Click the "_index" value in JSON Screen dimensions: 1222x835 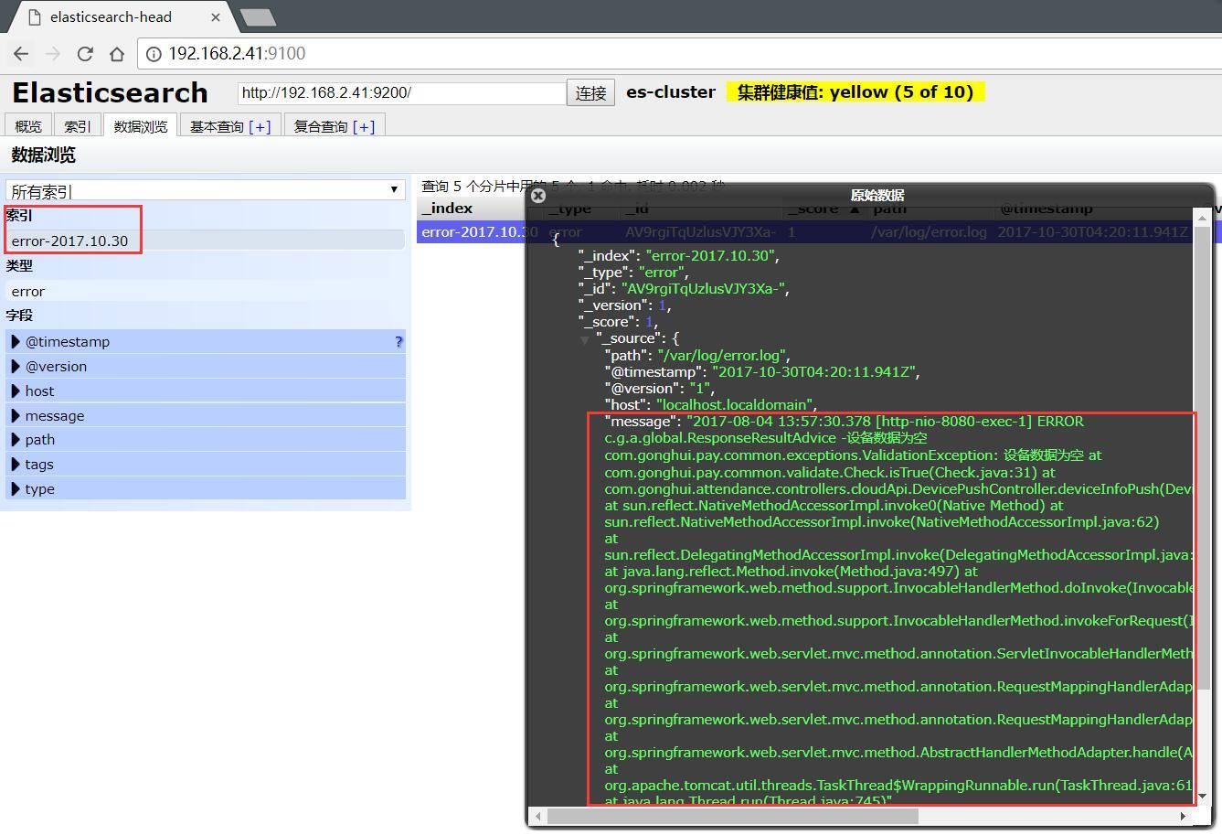point(711,256)
